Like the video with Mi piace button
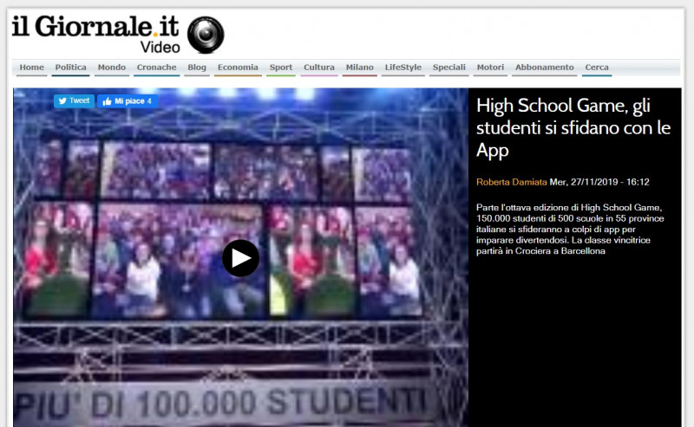The height and width of the screenshot is (427, 694). click(x=128, y=101)
